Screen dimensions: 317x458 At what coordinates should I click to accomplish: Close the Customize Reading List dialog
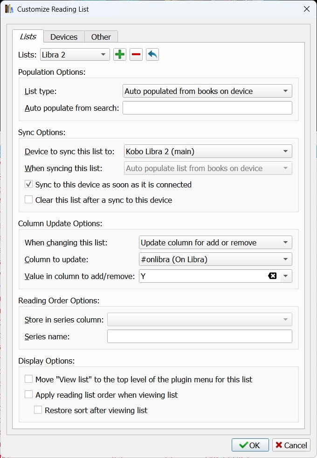306,9
